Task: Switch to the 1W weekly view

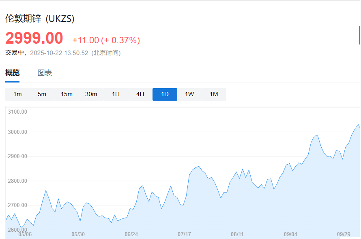Action: click(189, 94)
